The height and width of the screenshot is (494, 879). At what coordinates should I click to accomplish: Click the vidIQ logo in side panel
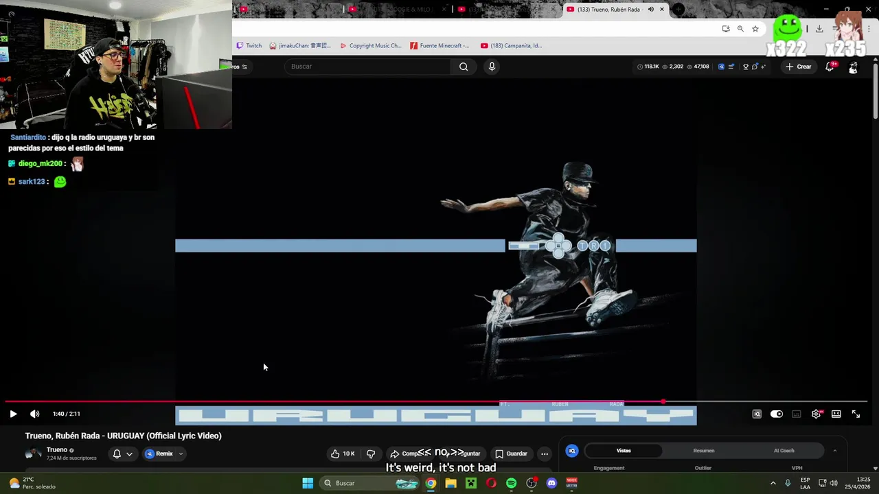pyautogui.click(x=571, y=451)
